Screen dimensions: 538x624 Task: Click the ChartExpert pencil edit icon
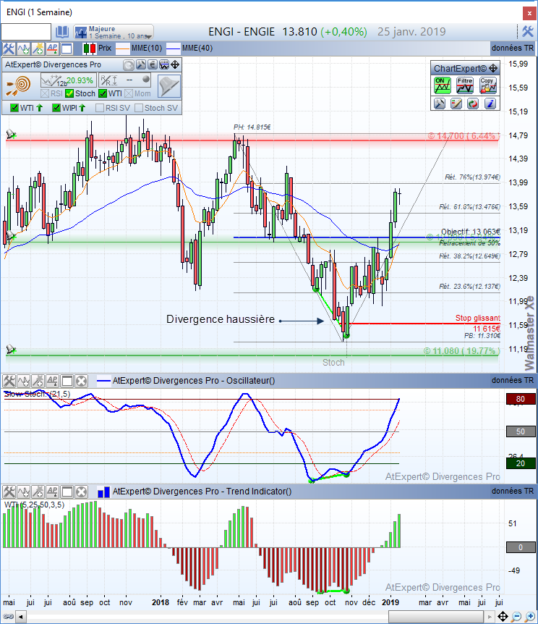point(456,104)
